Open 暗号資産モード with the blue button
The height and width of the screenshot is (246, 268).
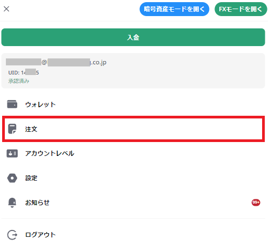point(174,9)
